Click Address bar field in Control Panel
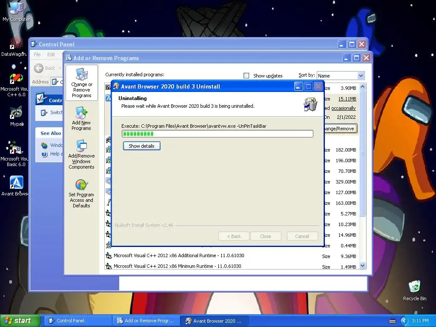Viewport: 436px width, 327px height. tap(57, 82)
